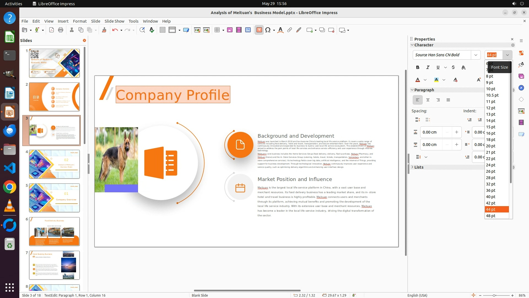The width and height of the screenshot is (529, 298).
Task: Open the Slide Show menu
Action: [114, 21]
